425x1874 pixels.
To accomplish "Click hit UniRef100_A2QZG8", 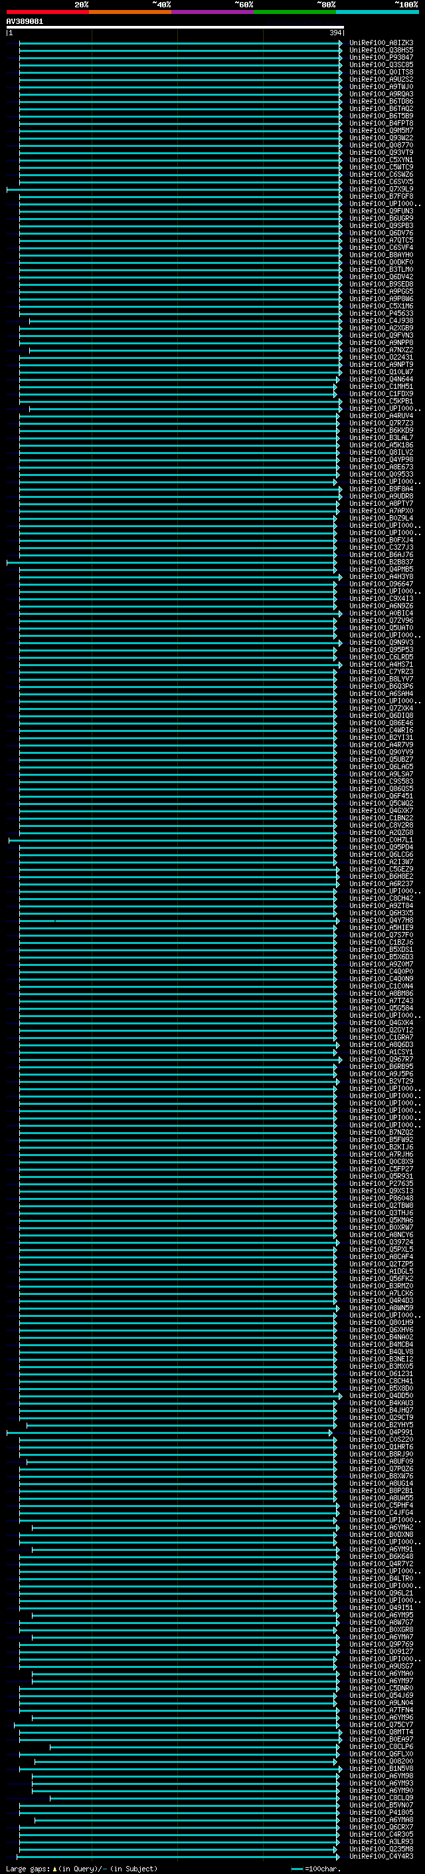I will point(381,832).
